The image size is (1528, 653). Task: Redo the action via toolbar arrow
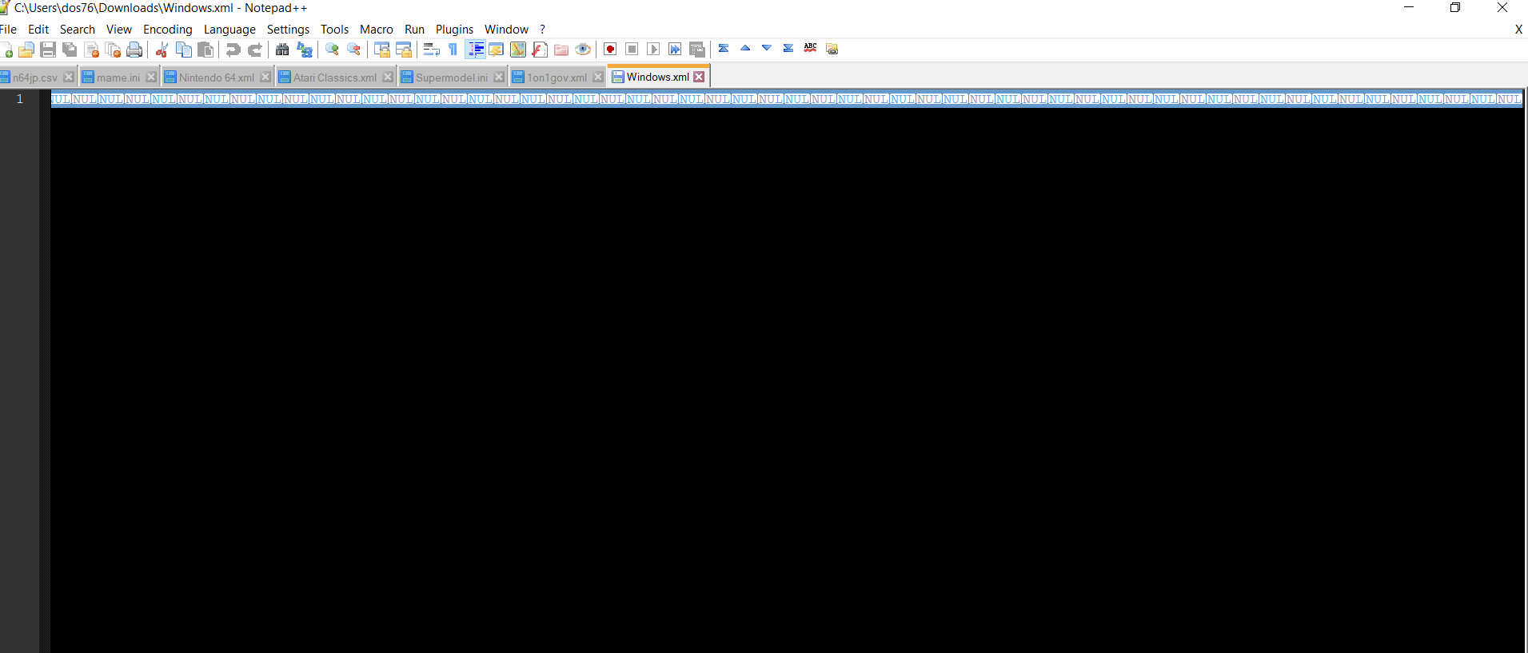coord(254,50)
